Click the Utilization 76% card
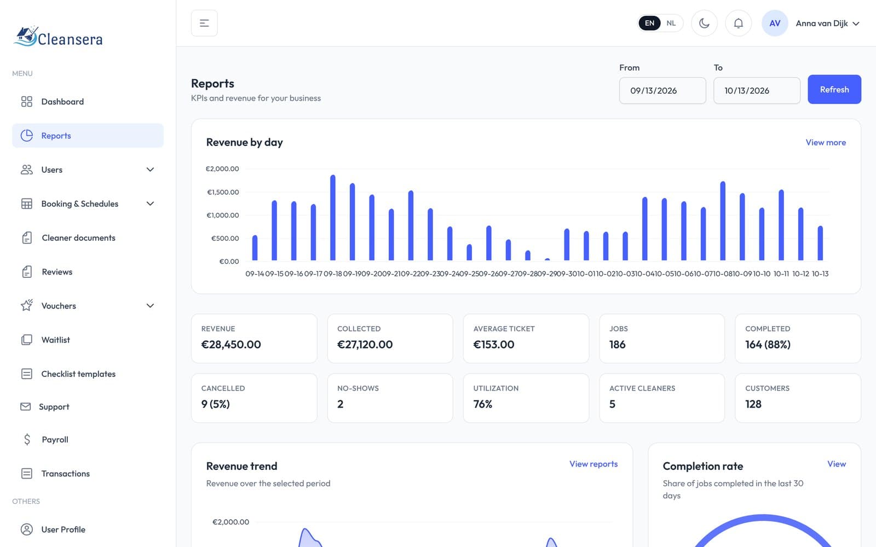Image resolution: width=876 pixels, height=547 pixels. [x=526, y=398]
